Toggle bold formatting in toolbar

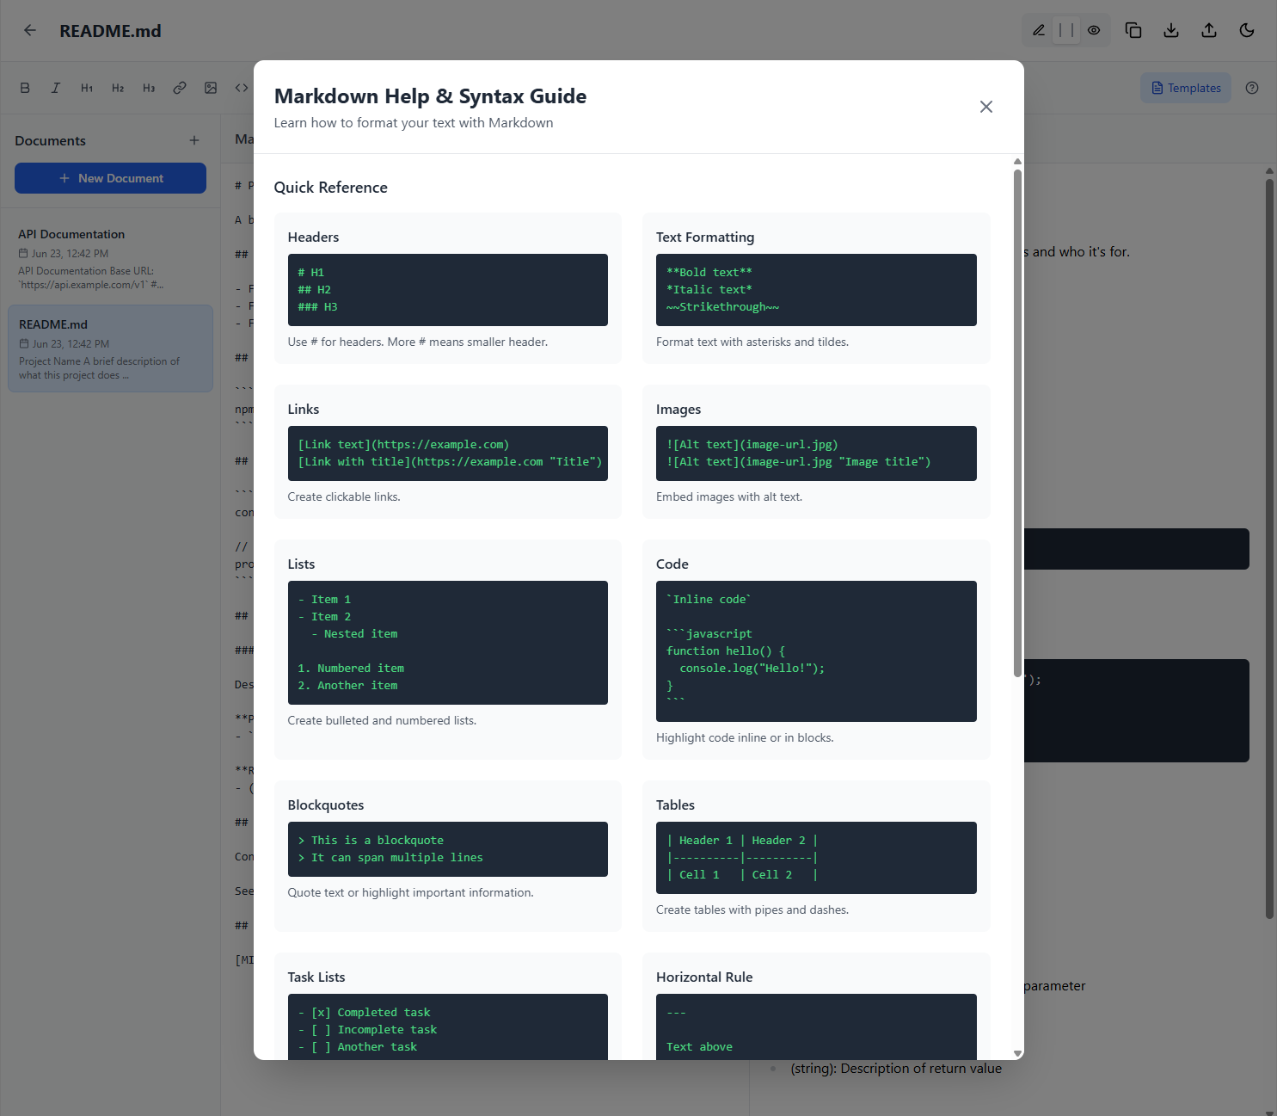click(25, 88)
